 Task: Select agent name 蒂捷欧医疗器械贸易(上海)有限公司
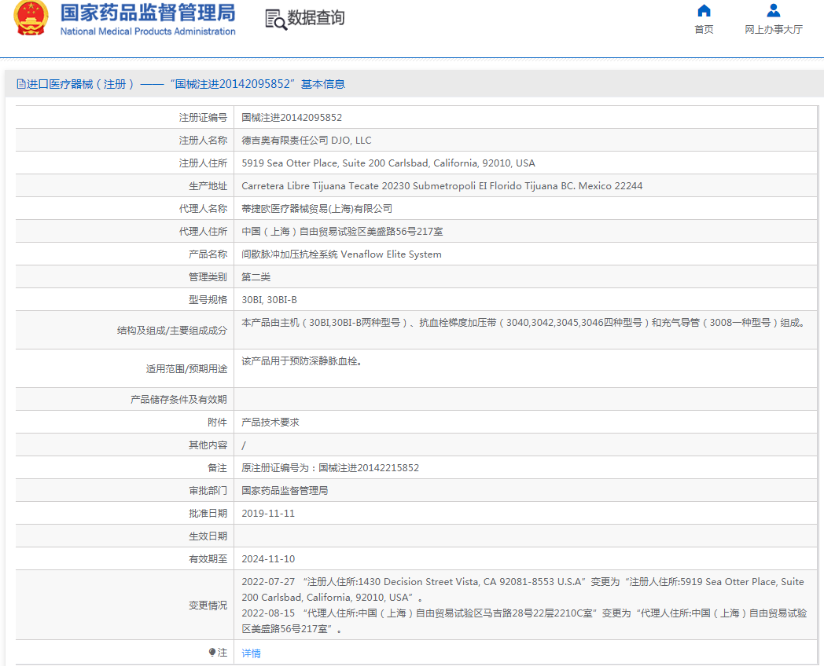click(317, 208)
